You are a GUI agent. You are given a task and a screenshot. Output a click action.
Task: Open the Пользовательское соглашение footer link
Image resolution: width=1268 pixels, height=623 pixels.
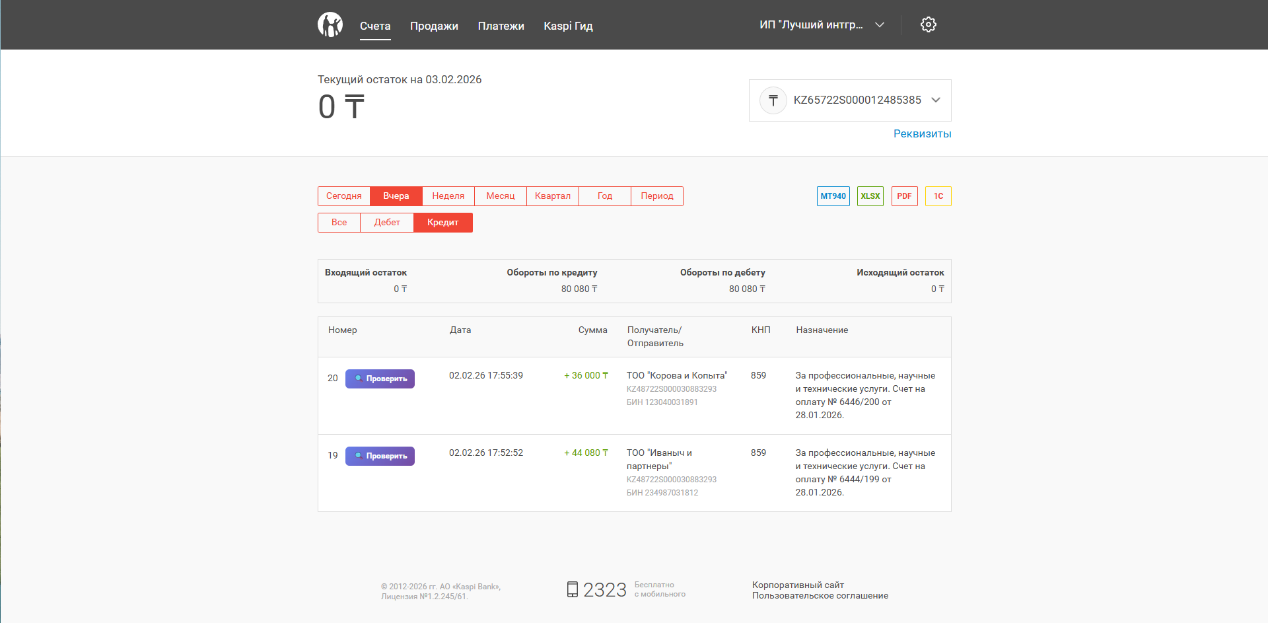(x=820, y=596)
